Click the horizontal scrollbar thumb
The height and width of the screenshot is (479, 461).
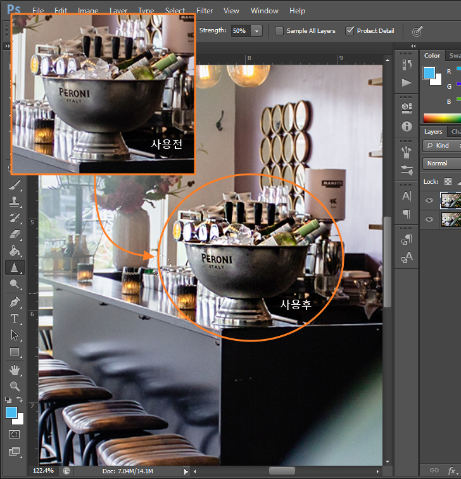tap(282, 471)
